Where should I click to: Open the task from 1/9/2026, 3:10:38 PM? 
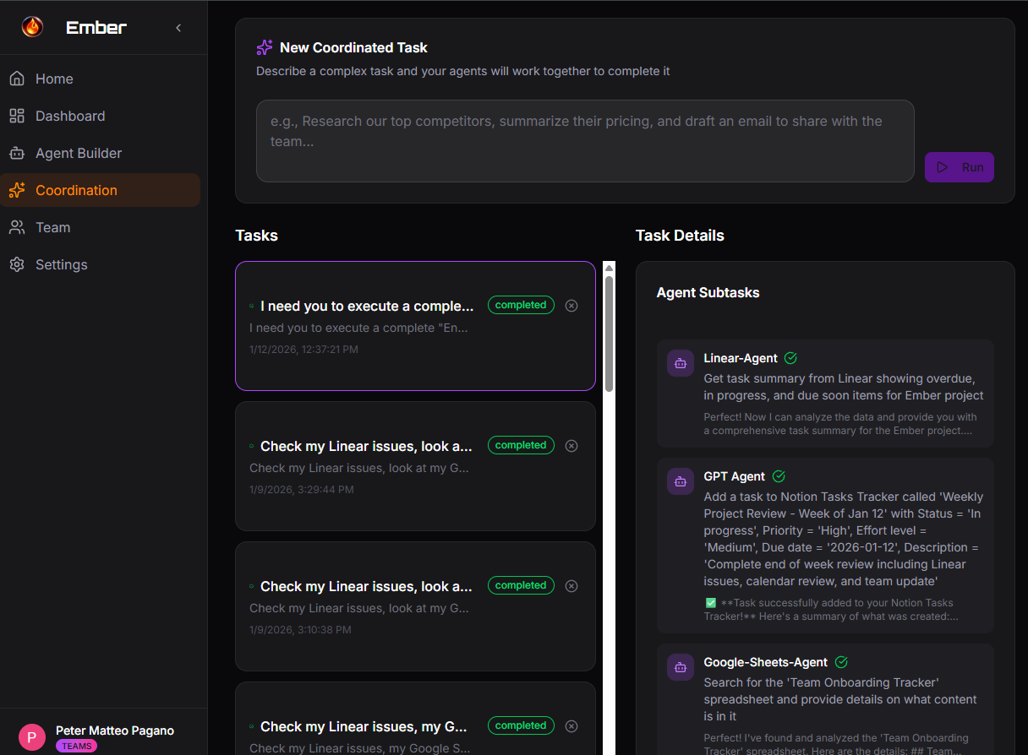(415, 606)
